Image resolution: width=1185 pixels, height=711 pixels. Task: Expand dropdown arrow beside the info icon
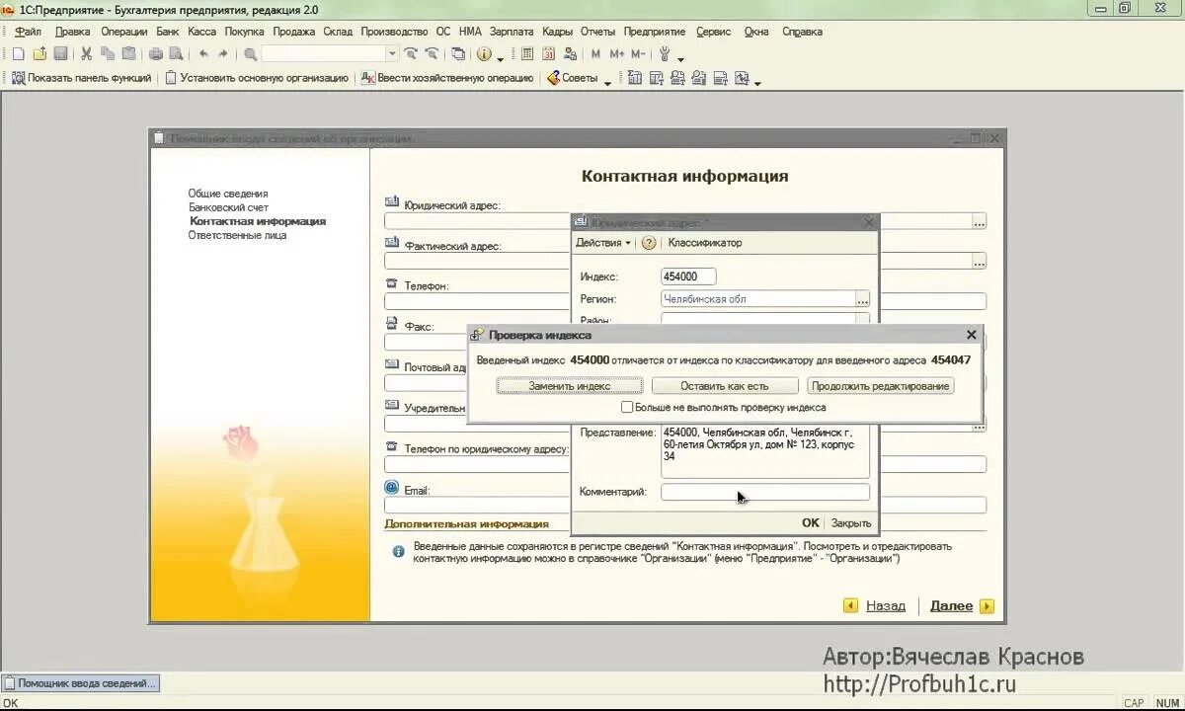tap(501, 57)
